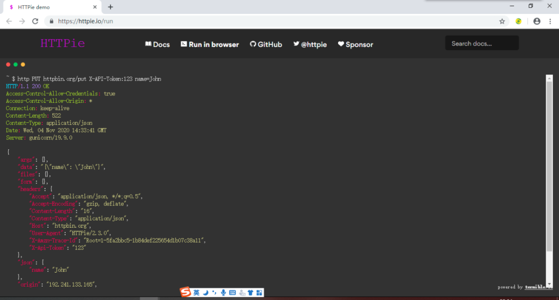Viewport: 559px width, 300px height.
Task: Open the Docs link in navigation
Action: click(157, 44)
